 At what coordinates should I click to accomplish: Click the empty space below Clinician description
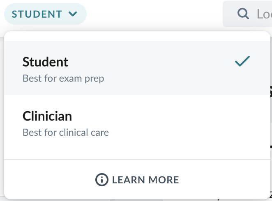[137, 149]
